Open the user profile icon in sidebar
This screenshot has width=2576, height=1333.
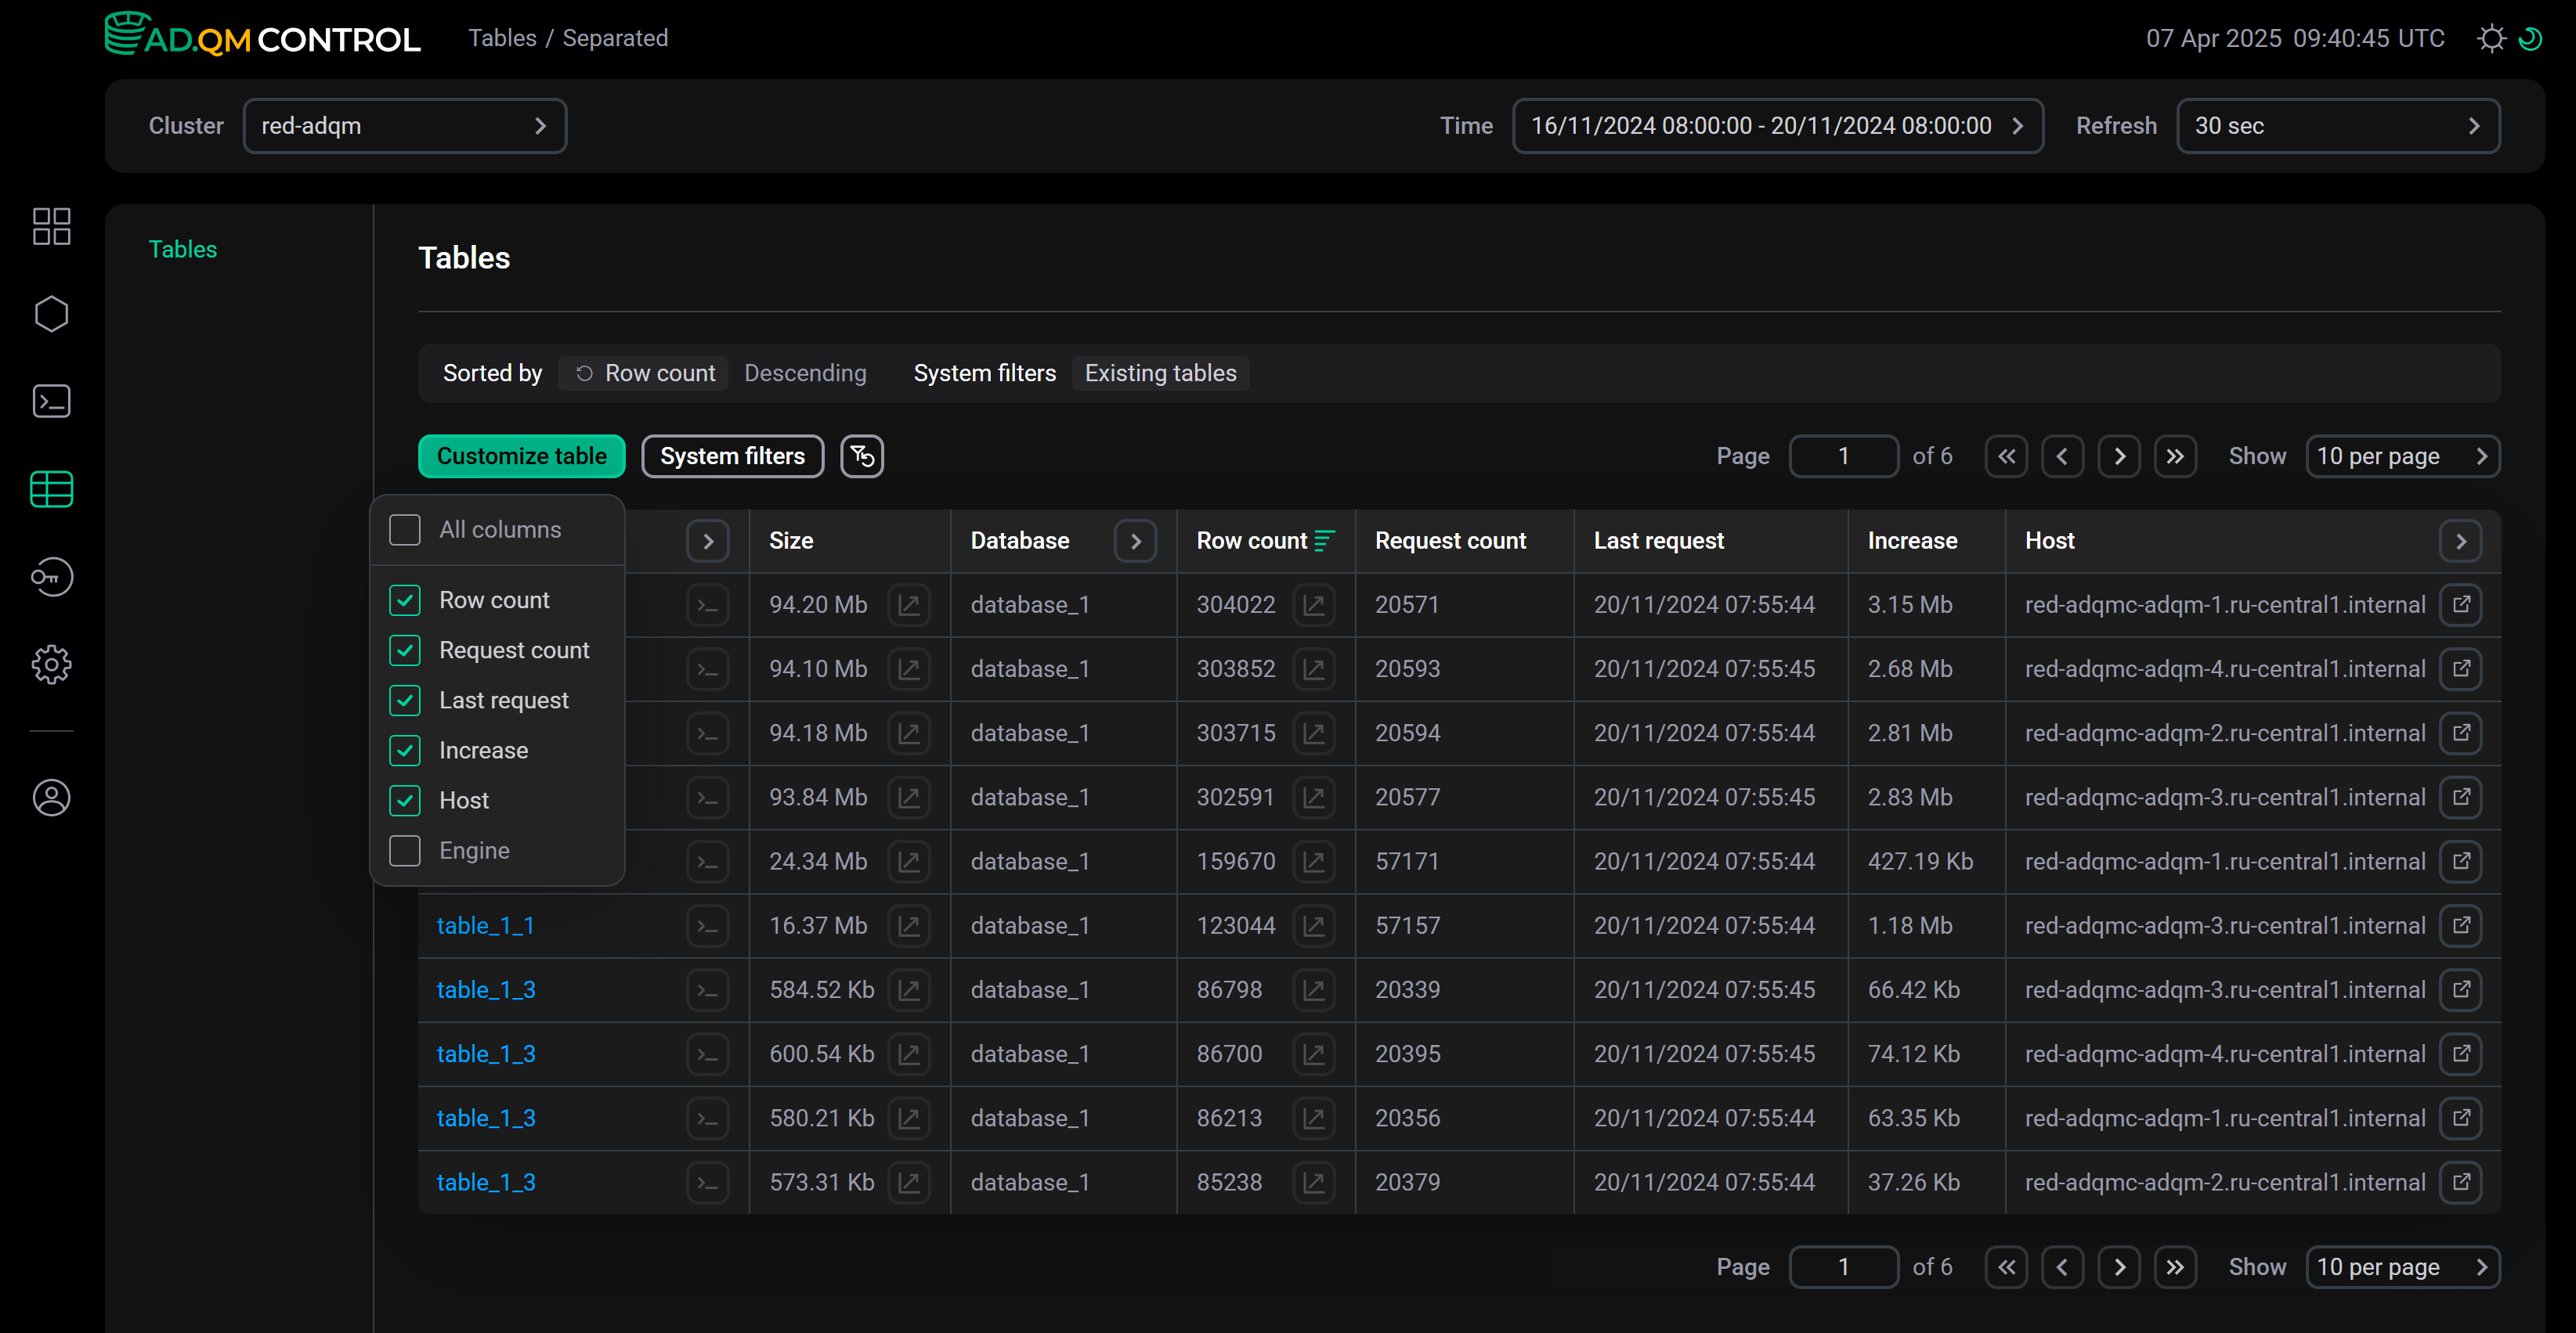[x=51, y=798]
